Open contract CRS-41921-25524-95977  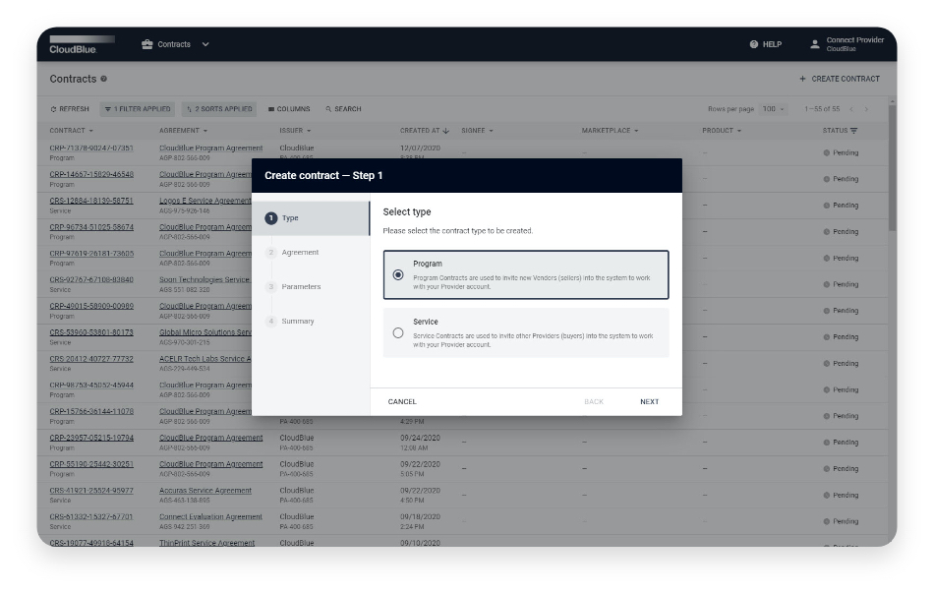coord(91,491)
